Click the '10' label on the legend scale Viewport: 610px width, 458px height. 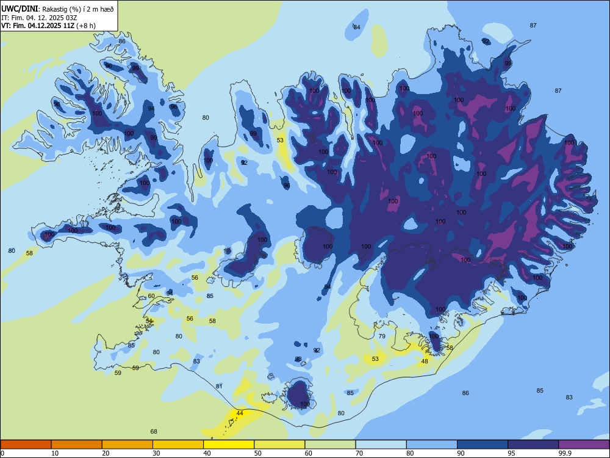(x=55, y=453)
